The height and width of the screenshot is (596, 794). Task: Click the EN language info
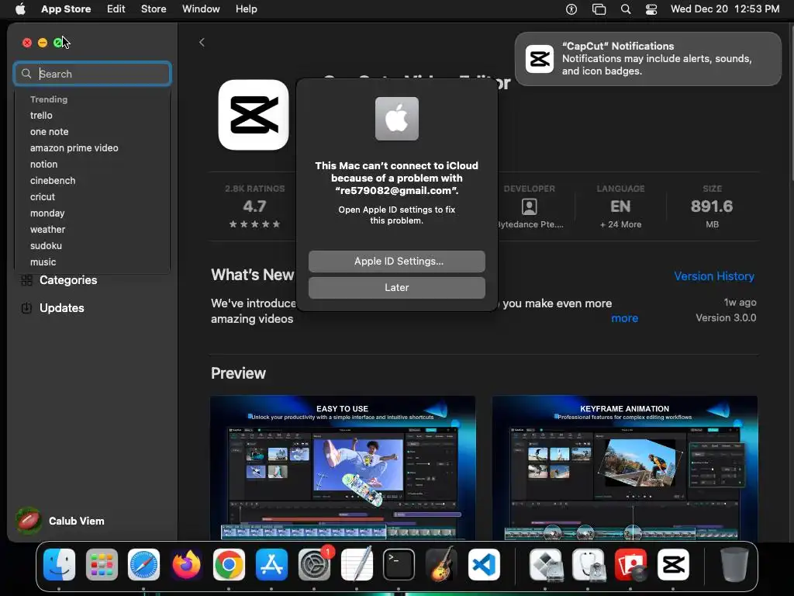[620, 206]
